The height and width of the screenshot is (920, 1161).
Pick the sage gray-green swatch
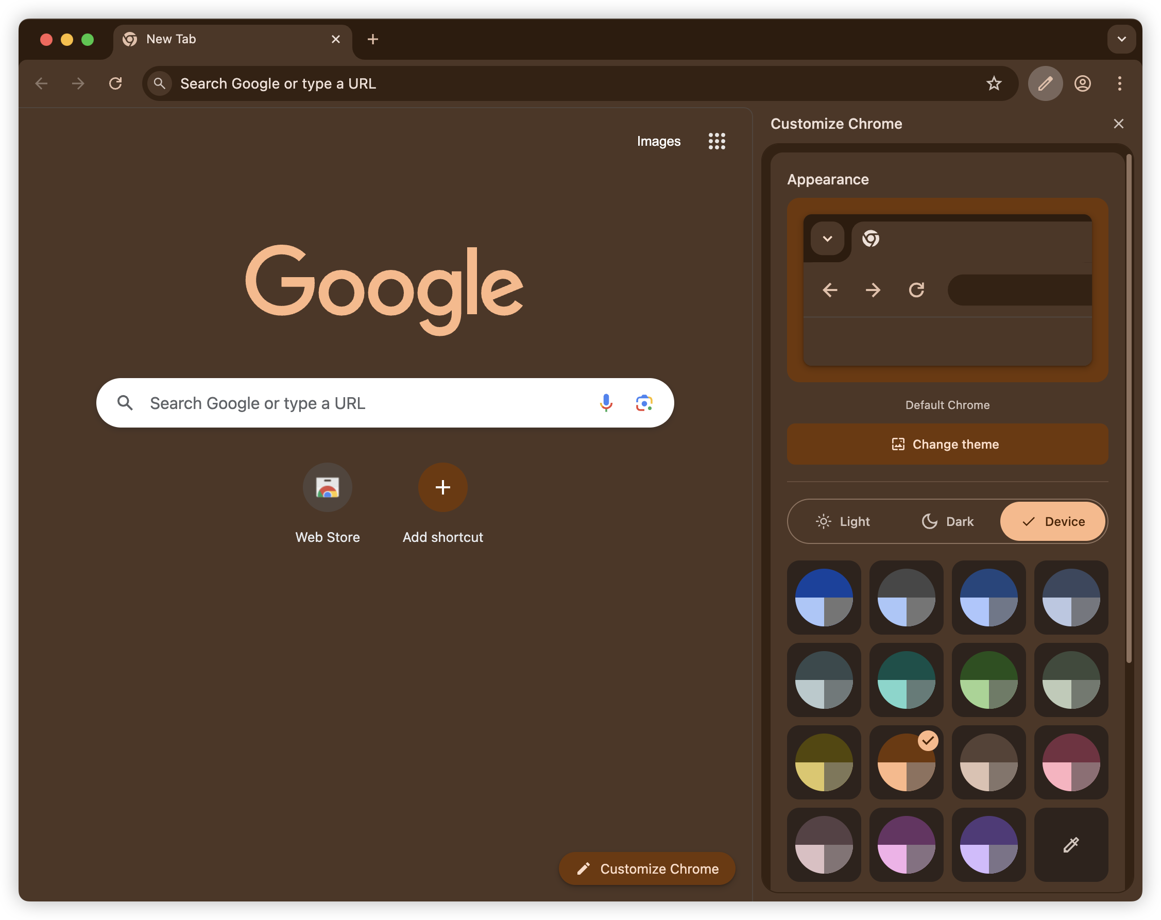[x=1071, y=680]
